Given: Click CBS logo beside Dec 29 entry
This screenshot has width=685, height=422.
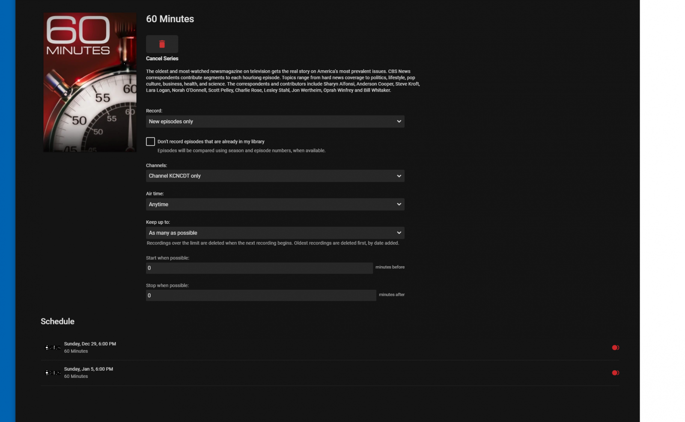Looking at the screenshot, I should click(x=53, y=348).
